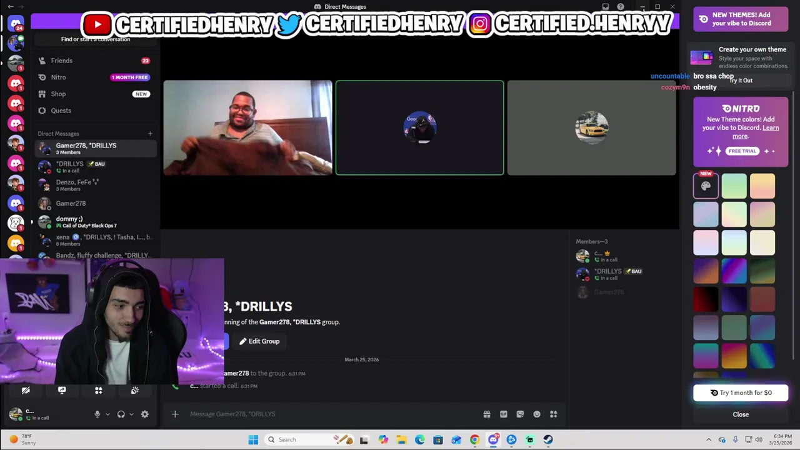Viewport: 800px width, 450px height.
Task: Show hidden system tray icons
Action: 709,439
